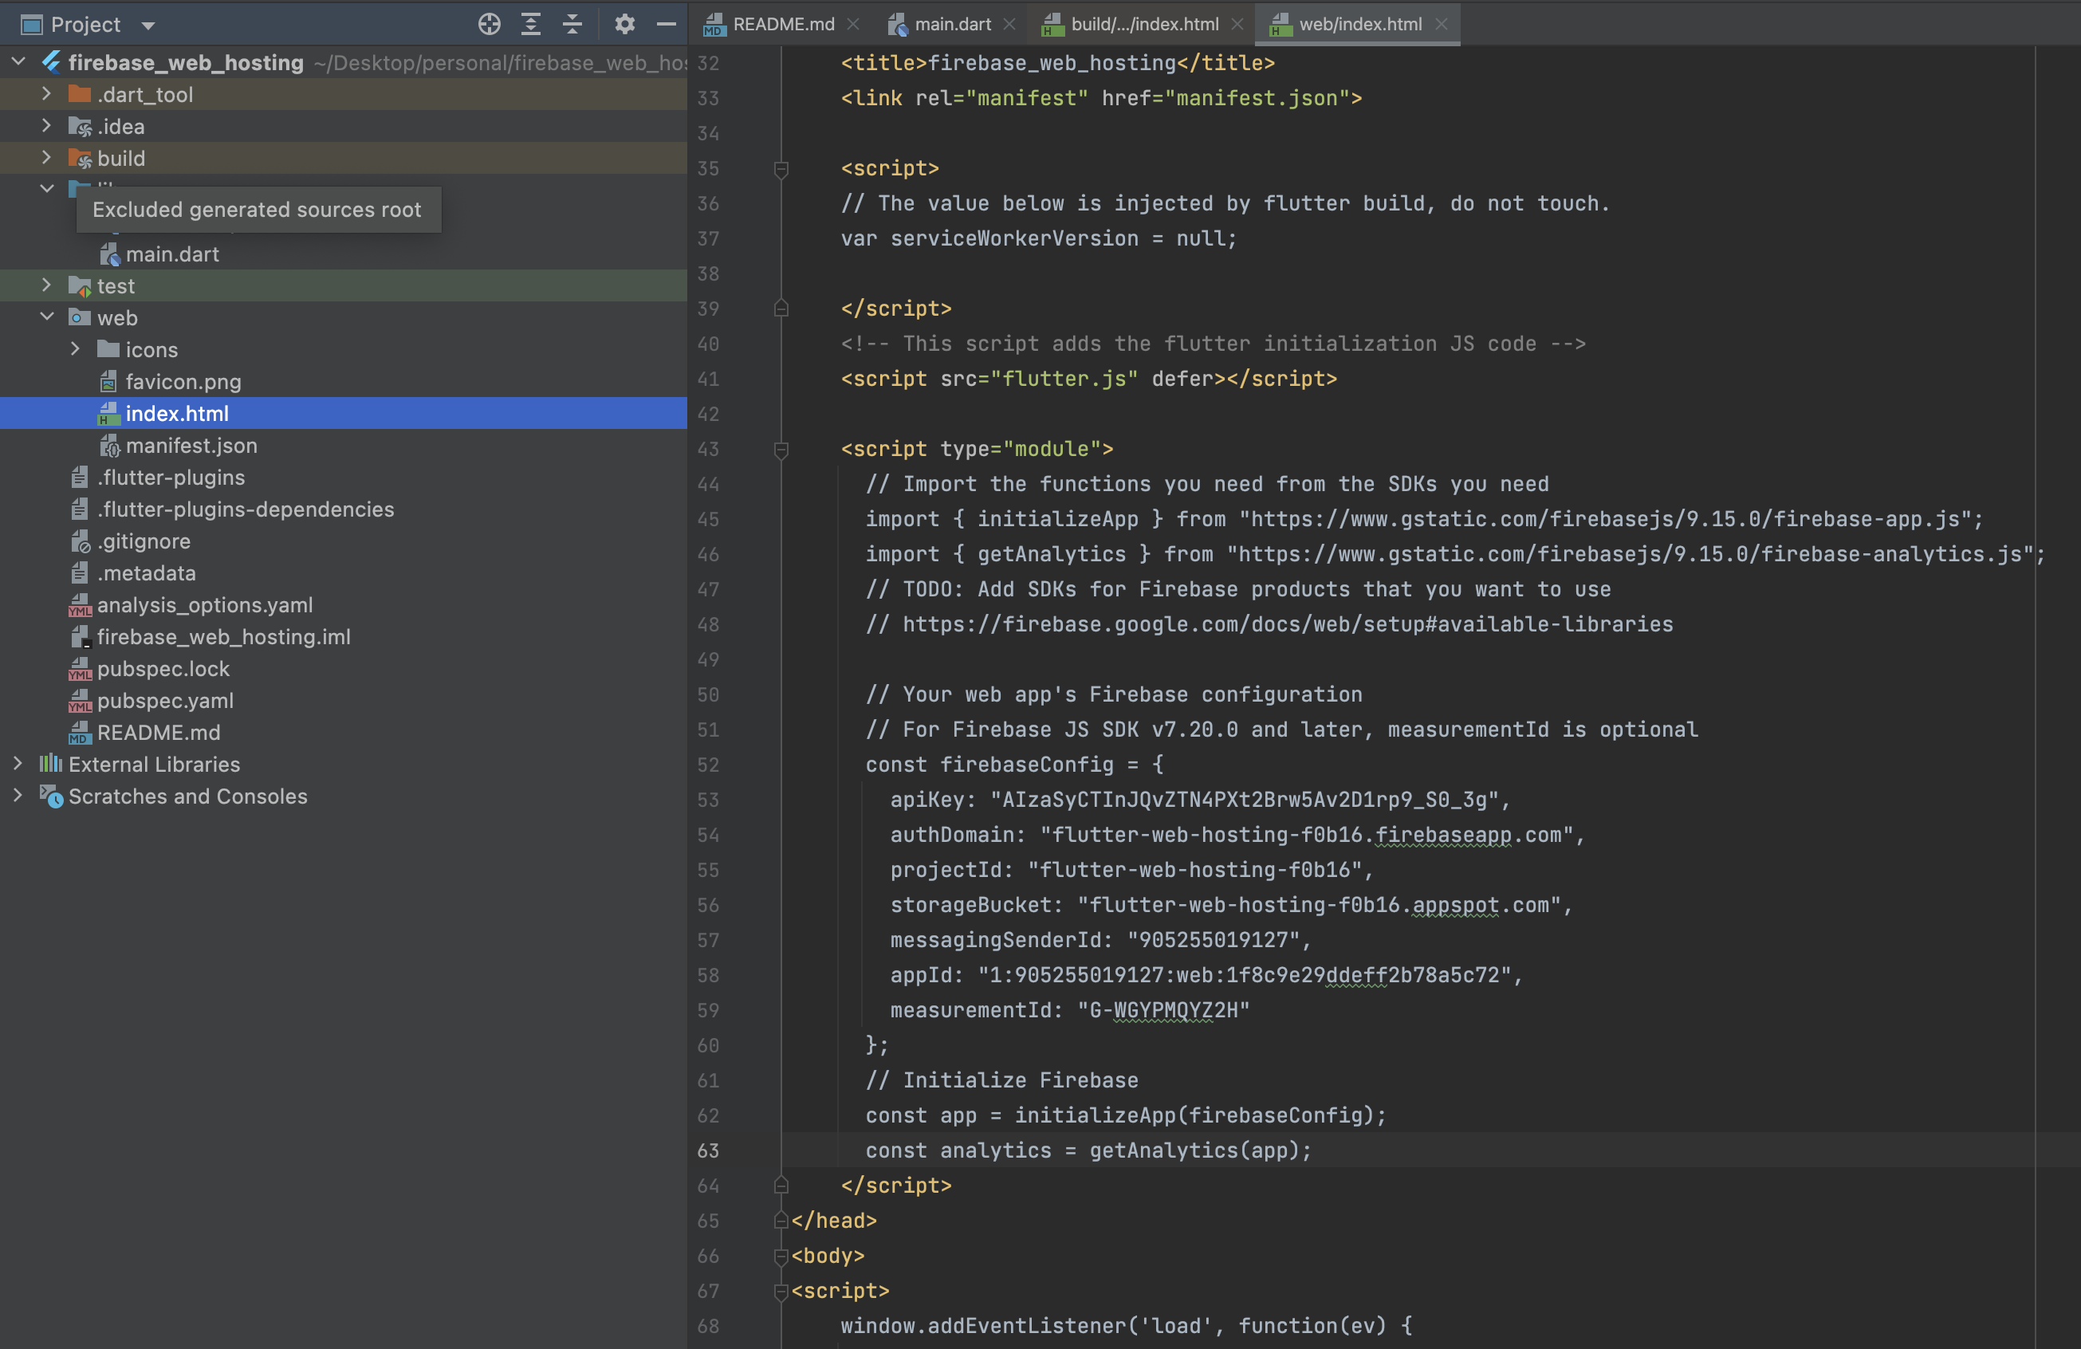Click line number 50 in the gutter

[708, 695]
